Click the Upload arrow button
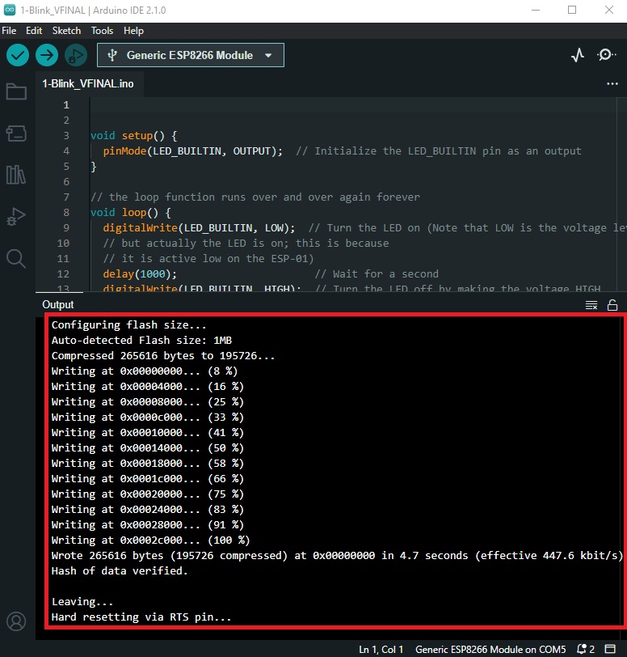 coord(47,55)
